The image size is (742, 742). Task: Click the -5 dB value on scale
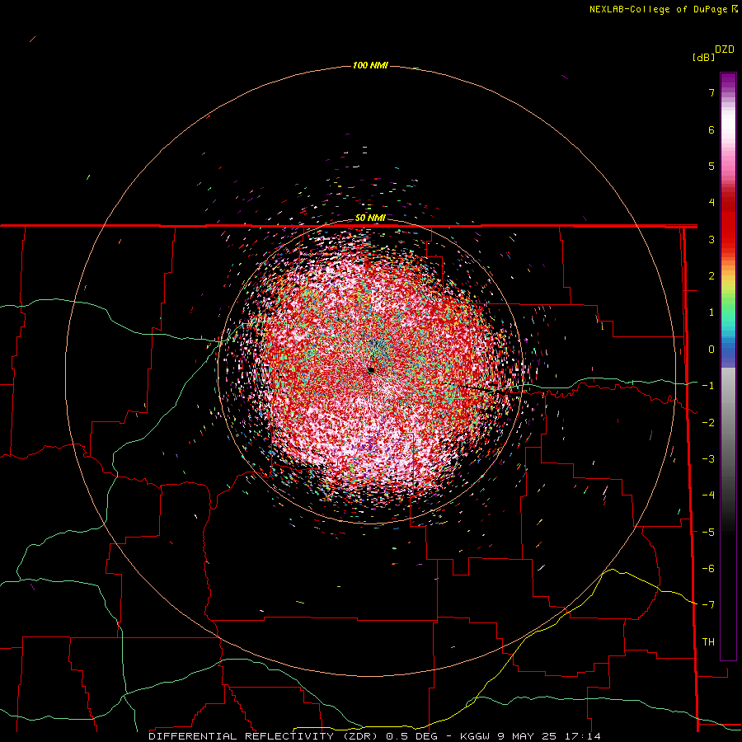point(708,533)
